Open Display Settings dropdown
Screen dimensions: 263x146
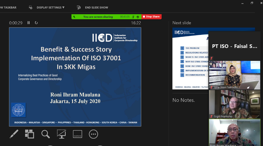click(51, 8)
